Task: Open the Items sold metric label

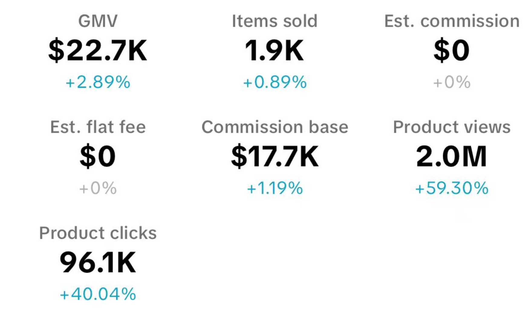Action: click(275, 21)
